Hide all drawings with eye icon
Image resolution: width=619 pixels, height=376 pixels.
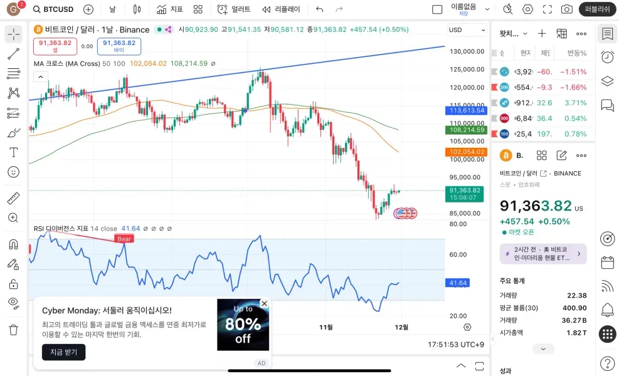13,303
